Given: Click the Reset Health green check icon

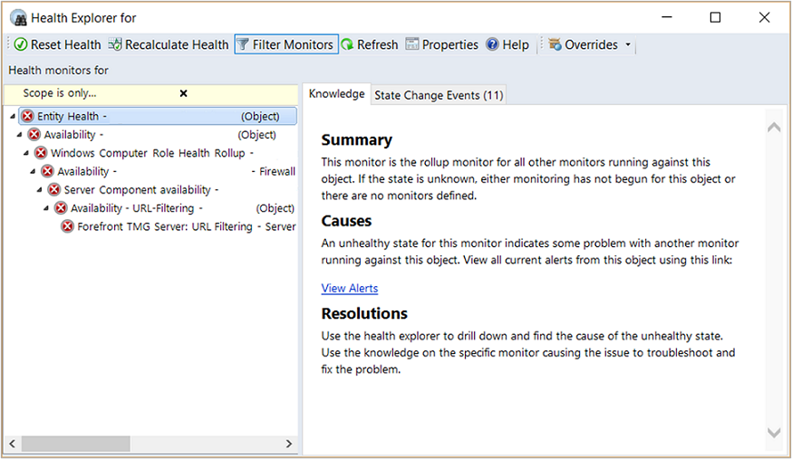Looking at the screenshot, I should (21, 44).
